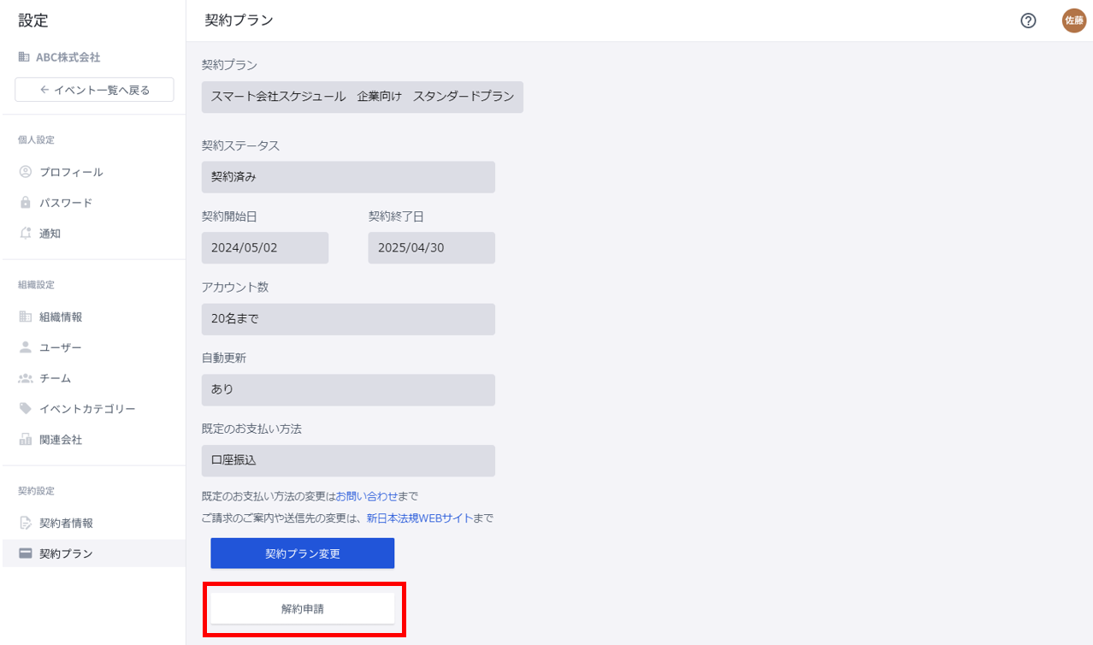Open the 佐藤 user avatar menu
The image size is (1093, 645).
coord(1073,21)
